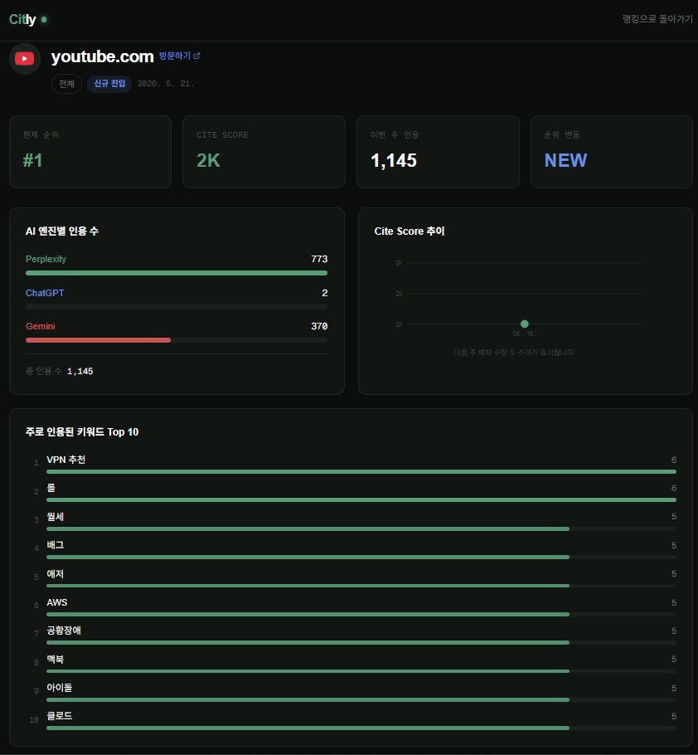Click the 현재 순위 #1 value

pos(32,160)
